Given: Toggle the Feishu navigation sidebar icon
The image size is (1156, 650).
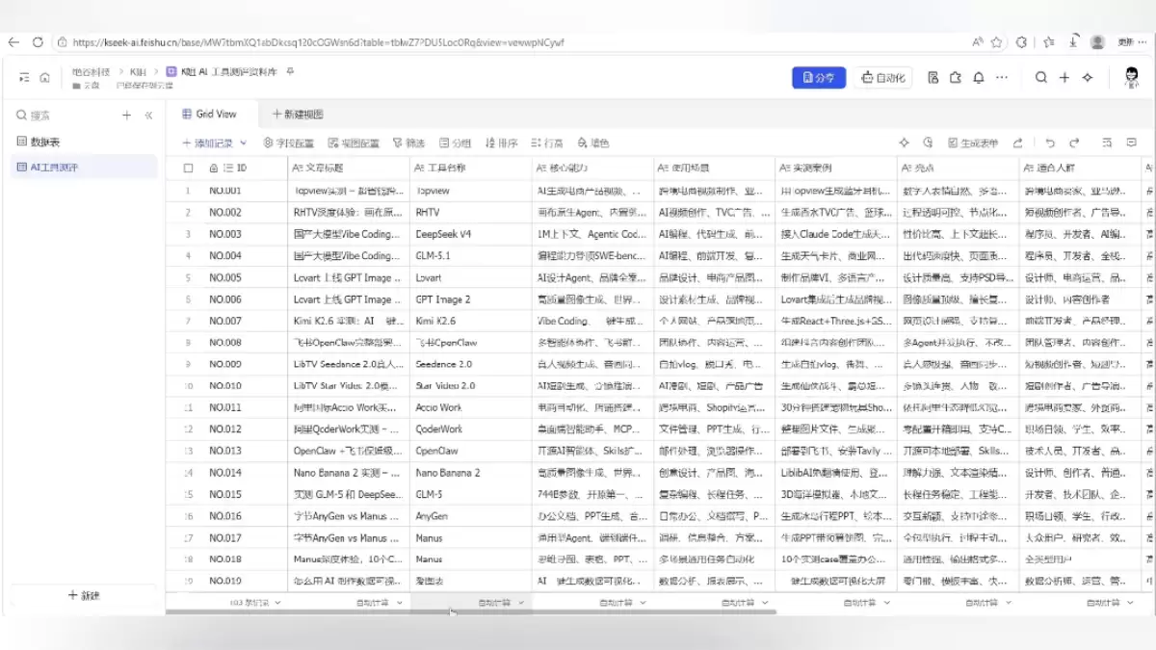Looking at the screenshot, I should 25,77.
